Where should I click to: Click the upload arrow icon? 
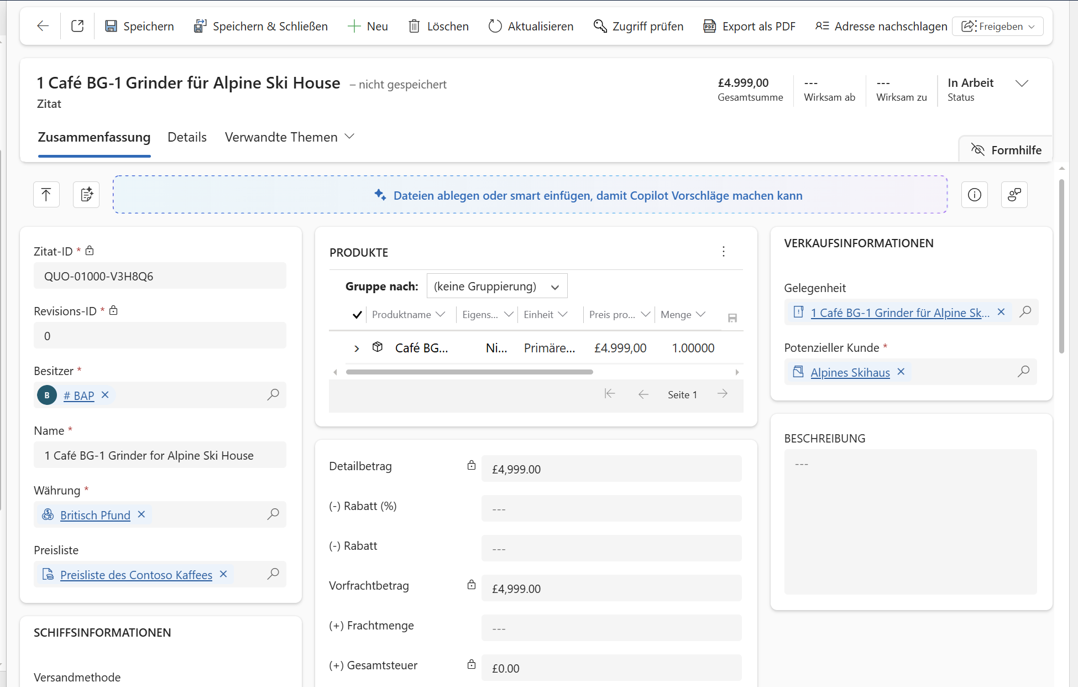click(x=46, y=195)
